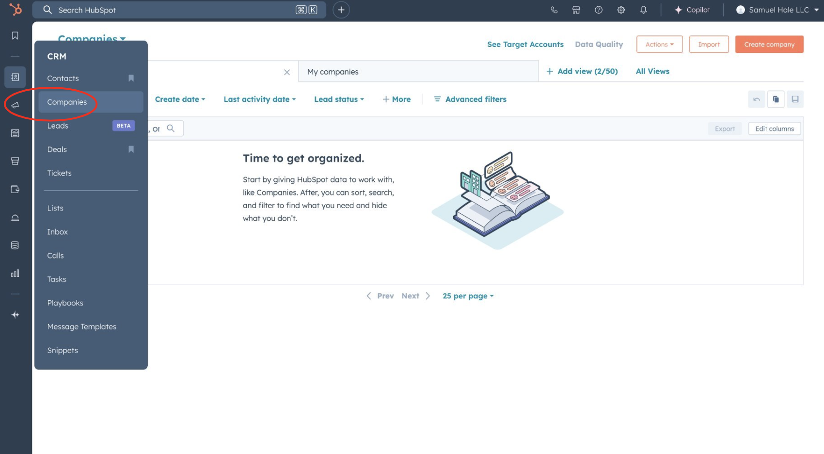
Task: Click the save view icon
Action: (x=795, y=99)
